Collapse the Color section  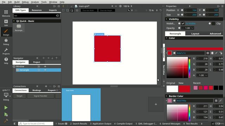[x=166, y=38]
